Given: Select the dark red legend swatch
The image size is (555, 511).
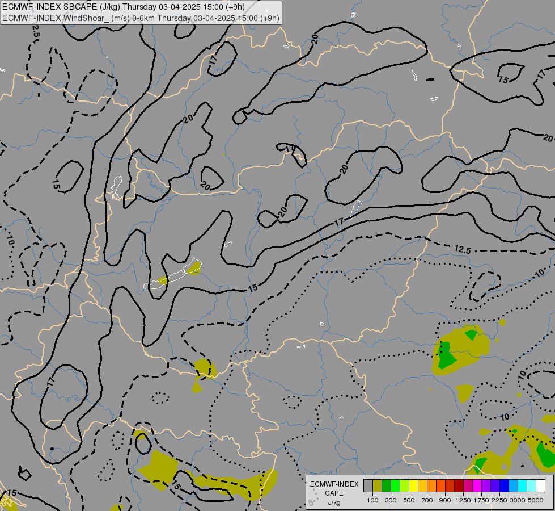Looking at the screenshot, I should point(459,486).
